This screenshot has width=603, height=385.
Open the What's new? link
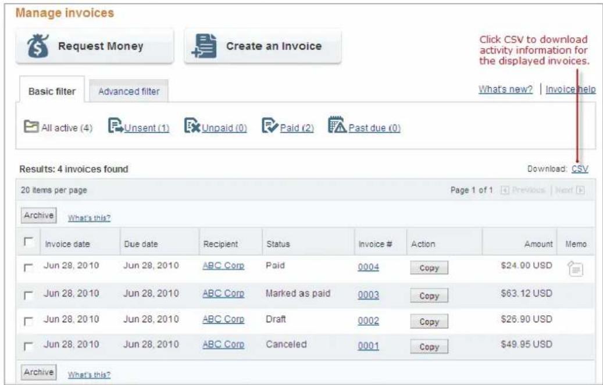pos(505,89)
